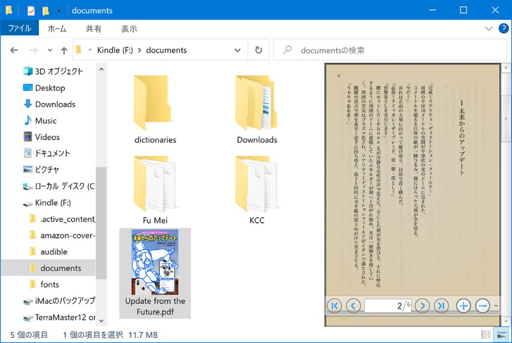Select the Downloads folder in file pane
The height and width of the screenshot is (343, 512).
tap(257, 110)
